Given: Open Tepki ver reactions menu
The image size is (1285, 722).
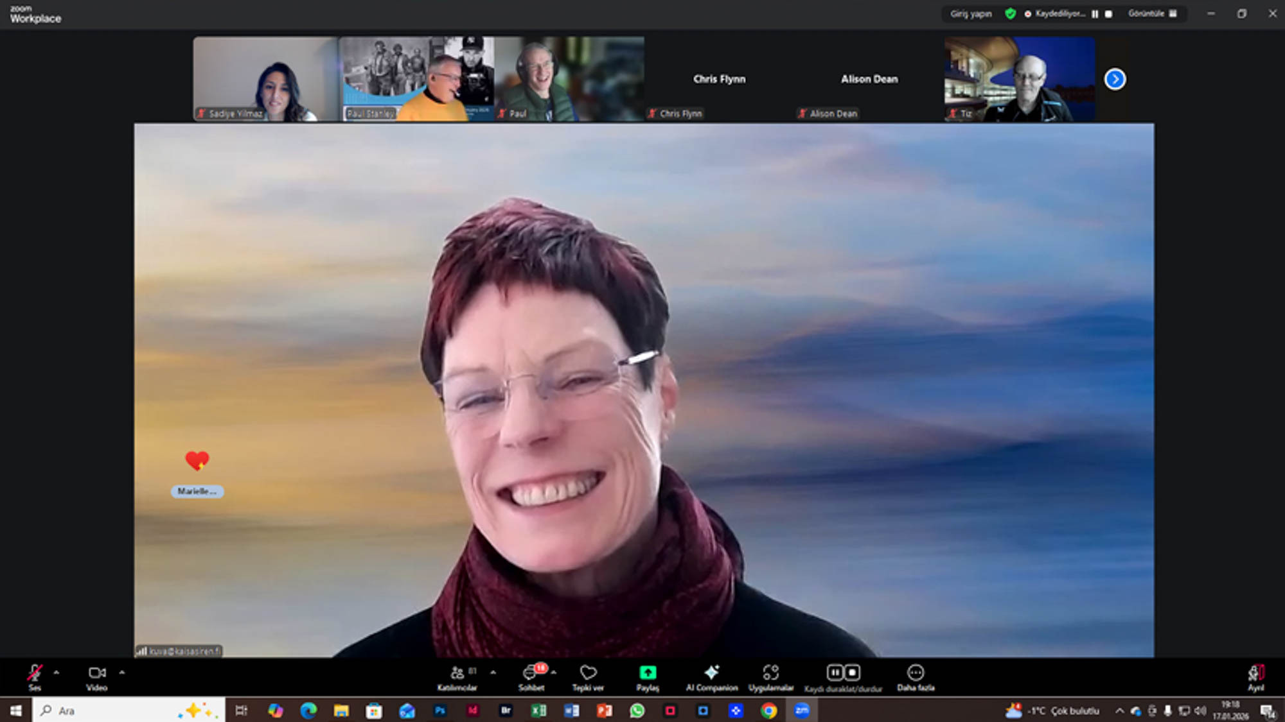Looking at the screenshot, I should point(588,674).
